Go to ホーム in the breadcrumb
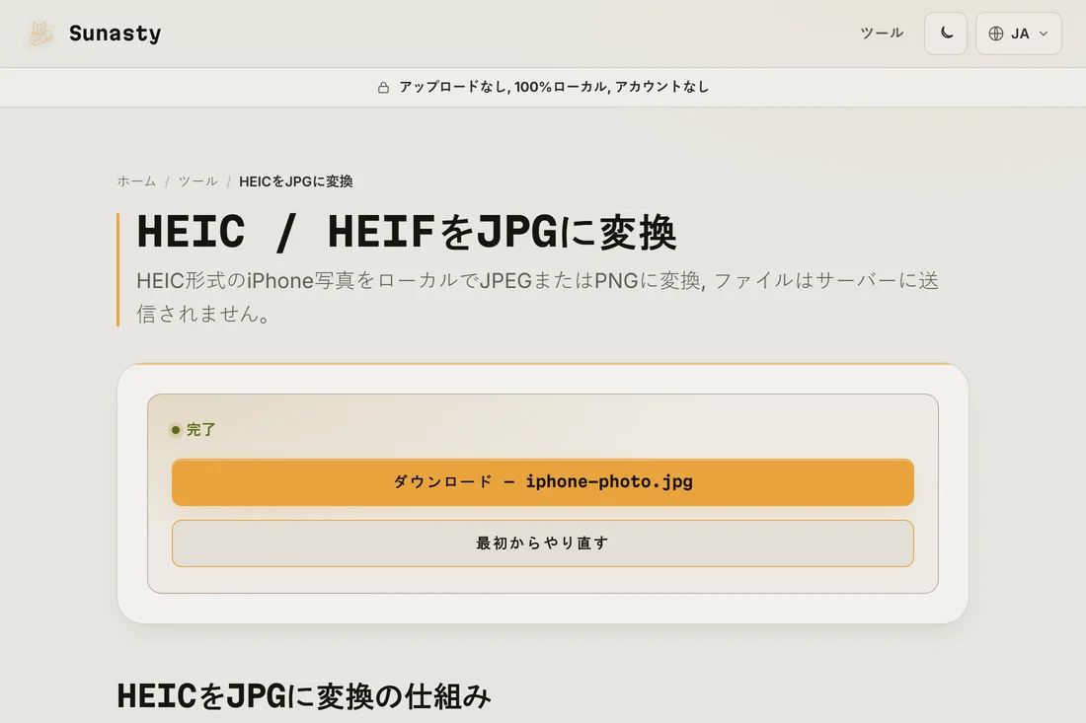Viewport: 1086px width, 723px height. [x=136, y=181]
